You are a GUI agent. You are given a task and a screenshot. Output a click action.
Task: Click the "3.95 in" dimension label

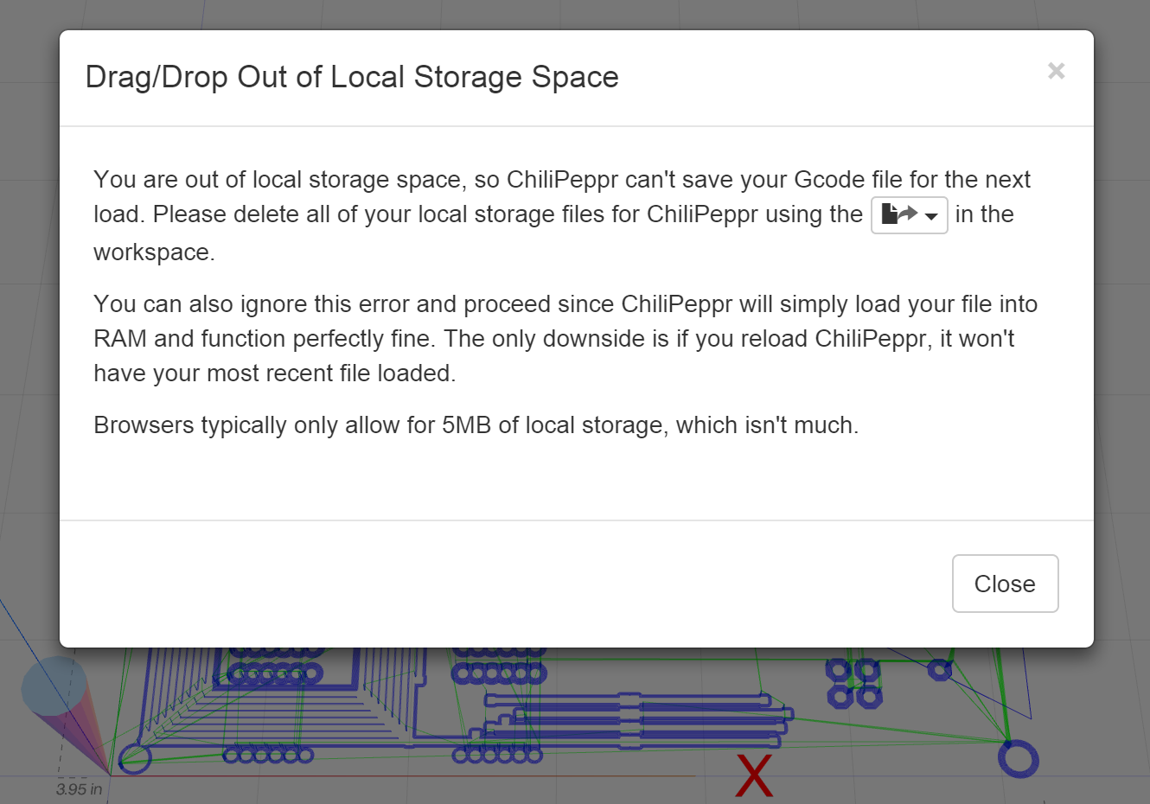click(79, 788)
